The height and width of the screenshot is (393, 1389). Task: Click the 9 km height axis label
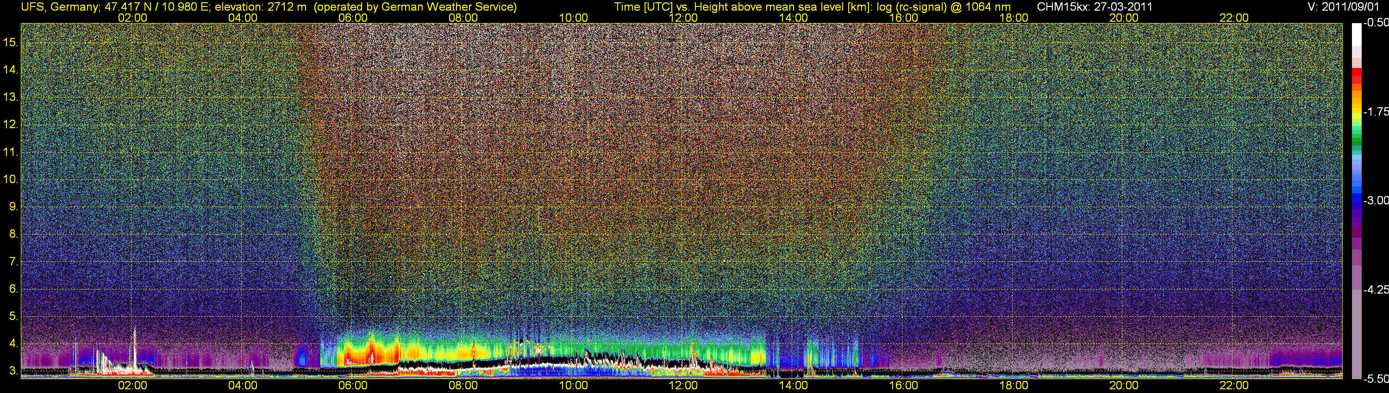click(x=13, y=207)
